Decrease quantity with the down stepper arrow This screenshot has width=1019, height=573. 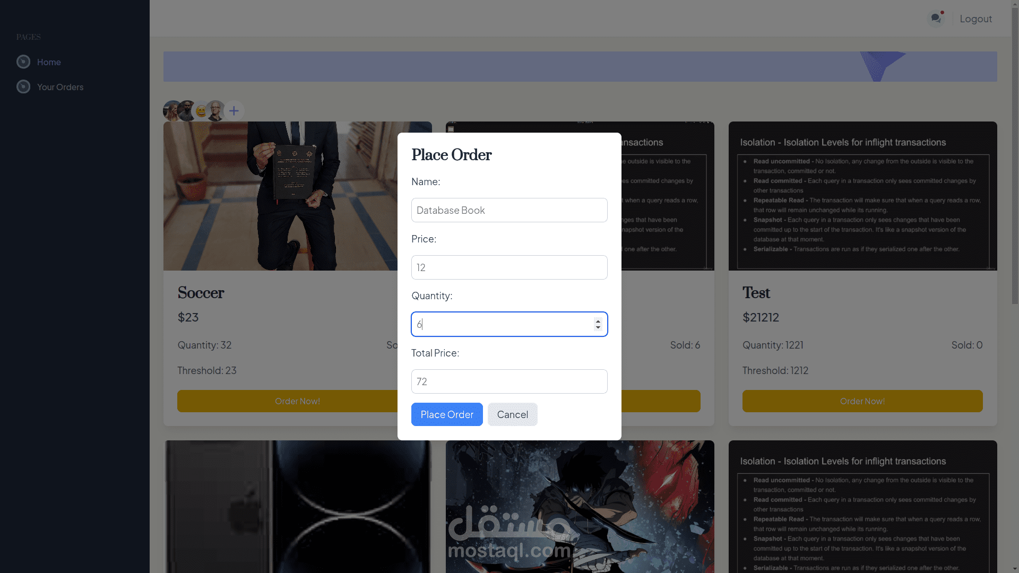[x=598, y=327]
